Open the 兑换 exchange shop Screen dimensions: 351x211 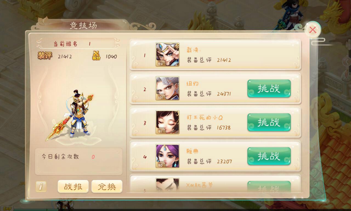point(107,187)
